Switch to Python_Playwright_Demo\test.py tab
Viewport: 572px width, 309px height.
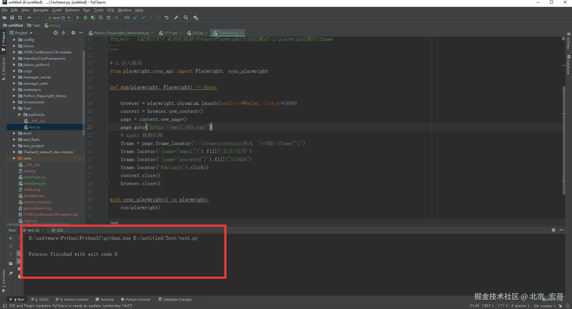[121, 33]
